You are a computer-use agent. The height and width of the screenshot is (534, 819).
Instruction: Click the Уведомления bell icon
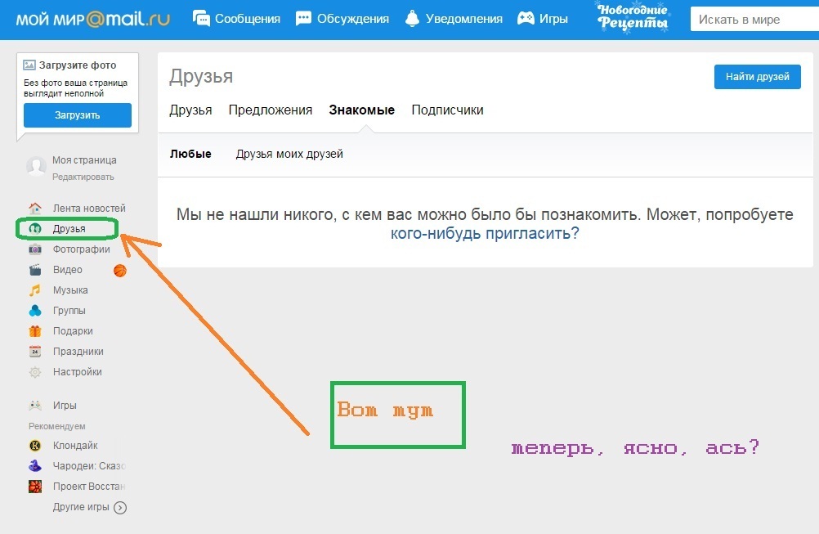(412, 19)
